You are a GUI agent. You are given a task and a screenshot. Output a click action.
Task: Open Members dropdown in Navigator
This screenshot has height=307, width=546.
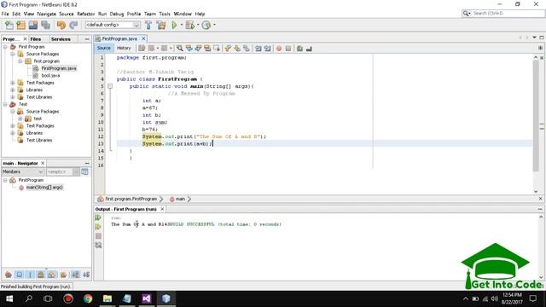(x=23, y=171)
